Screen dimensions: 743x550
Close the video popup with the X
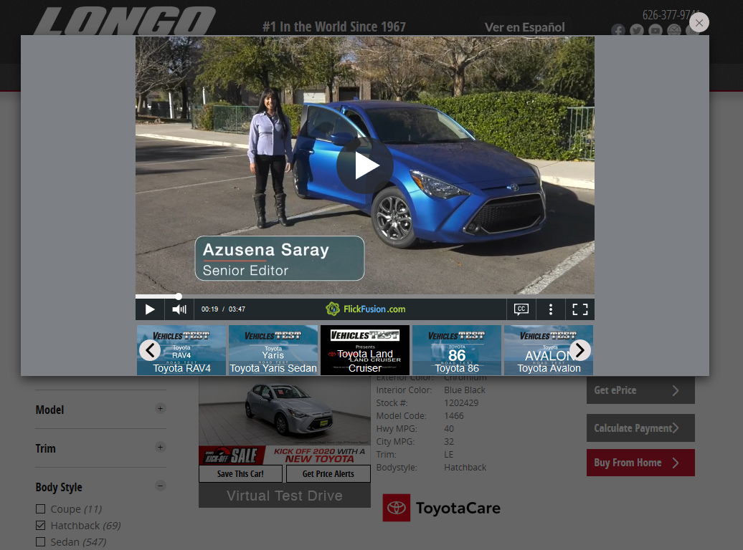(699, 22)
